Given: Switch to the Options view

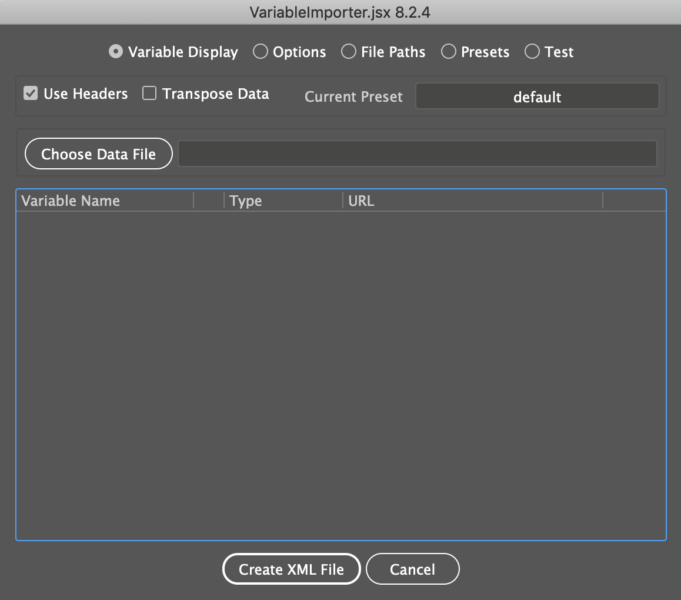Looking at the screenshot, I should 261,52.
